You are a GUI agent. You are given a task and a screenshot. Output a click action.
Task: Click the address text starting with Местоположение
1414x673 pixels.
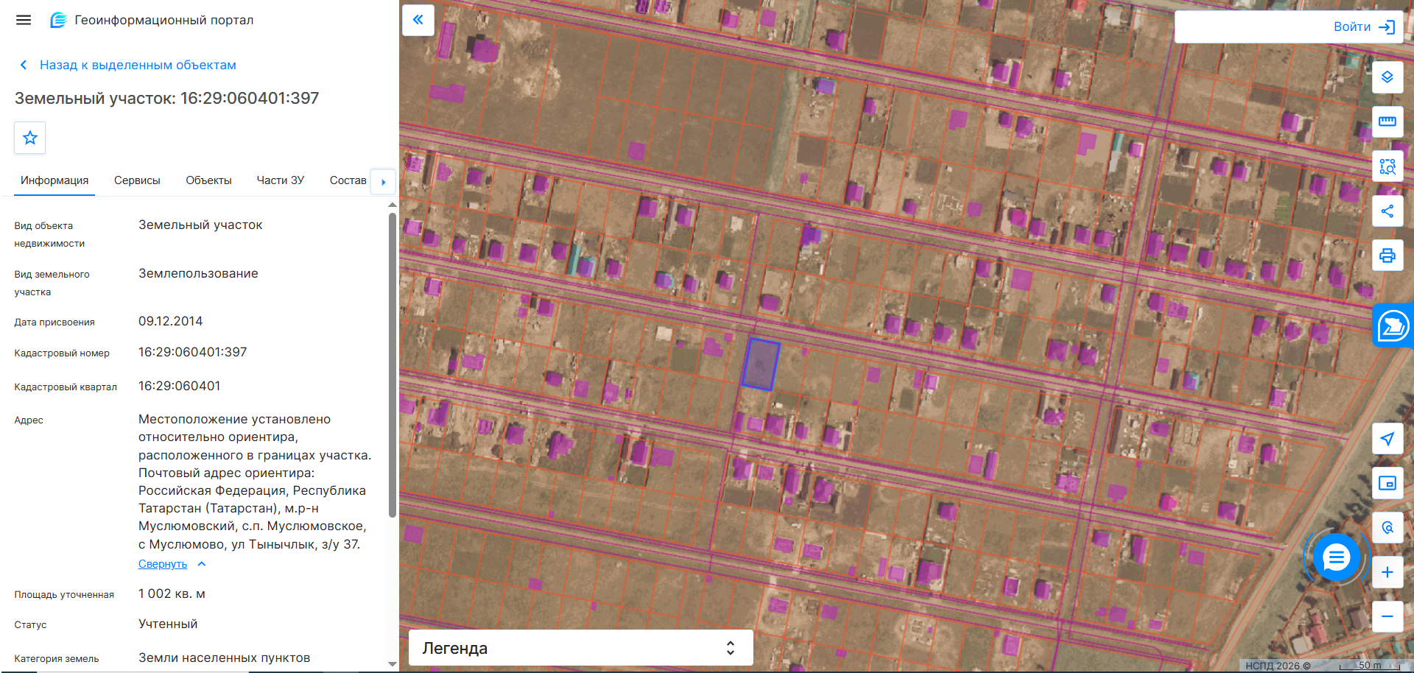(255, 482)
